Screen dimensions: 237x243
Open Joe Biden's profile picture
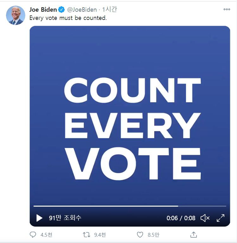(16, 15)
